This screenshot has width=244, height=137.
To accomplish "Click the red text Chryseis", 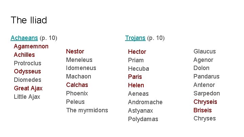I will (x=205, y=102).
